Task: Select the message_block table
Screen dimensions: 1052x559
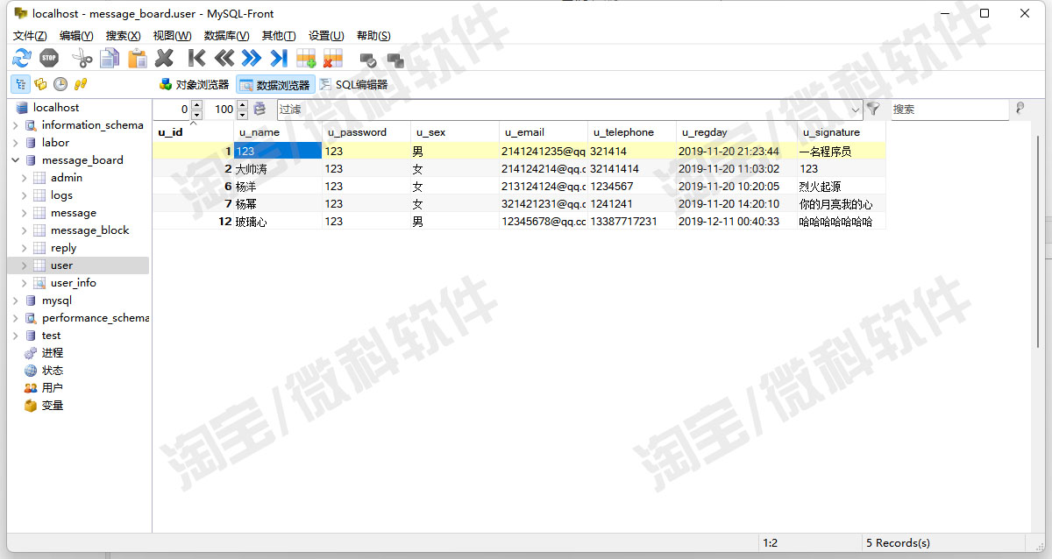Action: 89,230
